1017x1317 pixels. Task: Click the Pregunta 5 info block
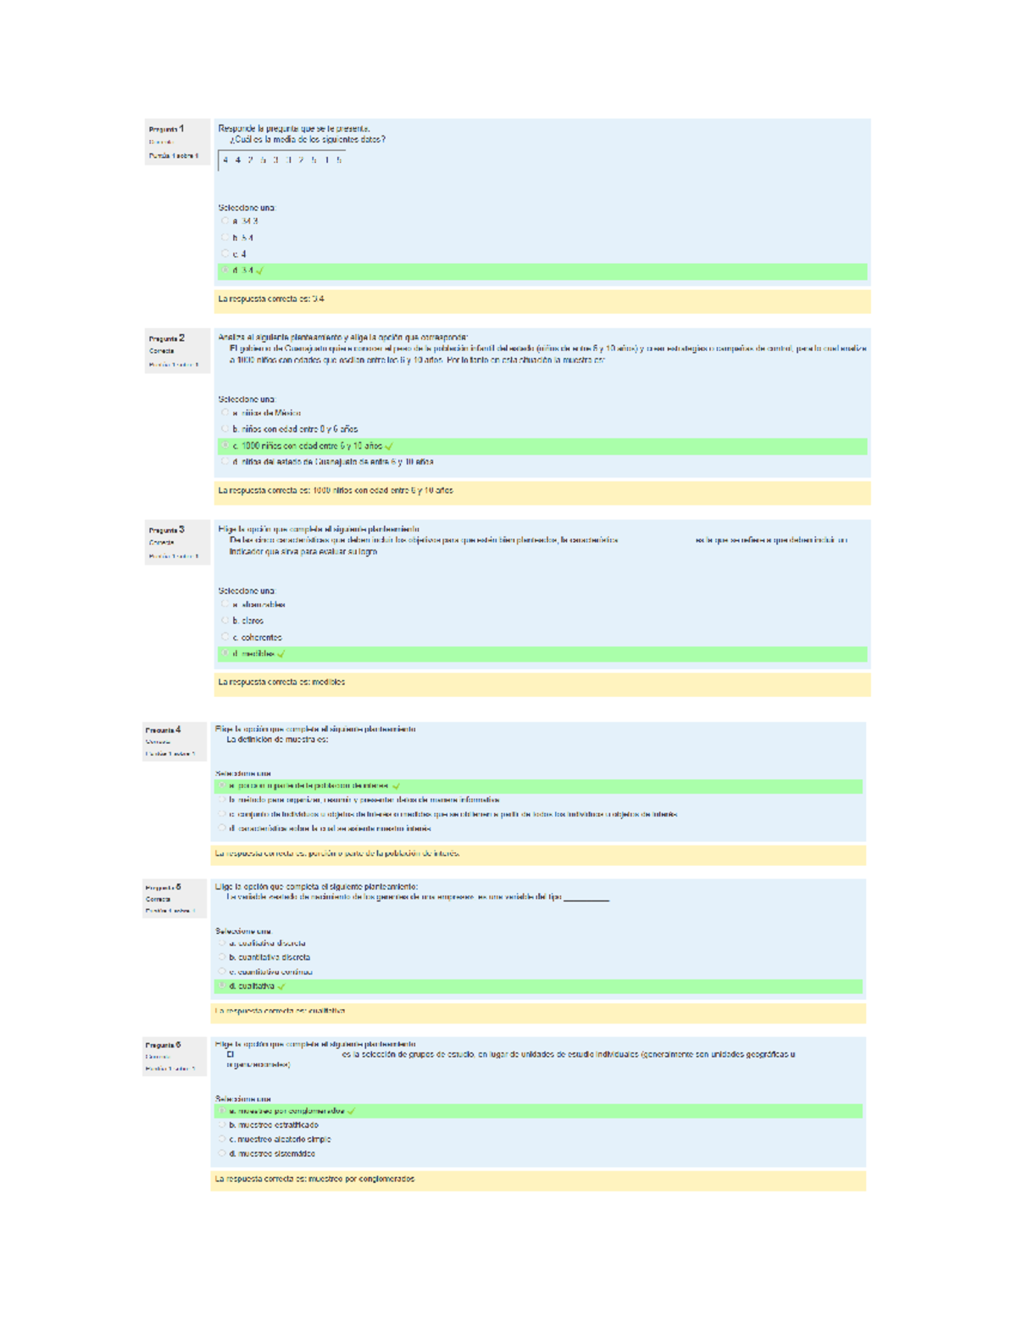pos(175,899)
